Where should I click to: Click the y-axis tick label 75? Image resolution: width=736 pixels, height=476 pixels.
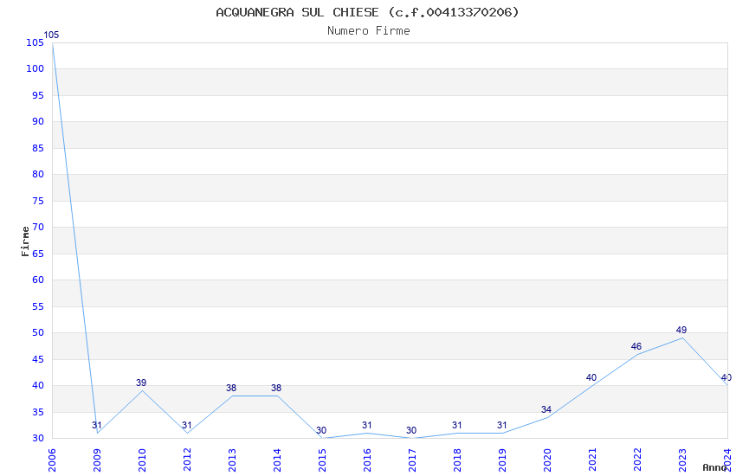pos(38,201)
